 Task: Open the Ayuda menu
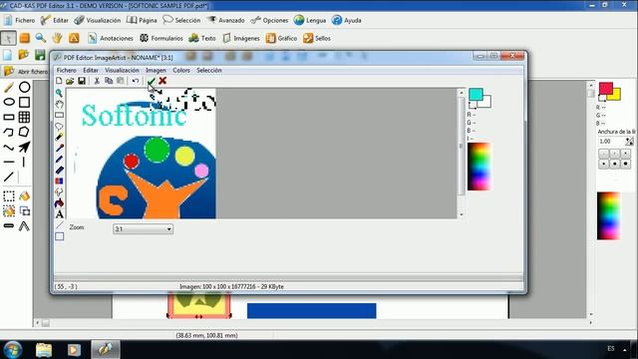pos(347,20)
